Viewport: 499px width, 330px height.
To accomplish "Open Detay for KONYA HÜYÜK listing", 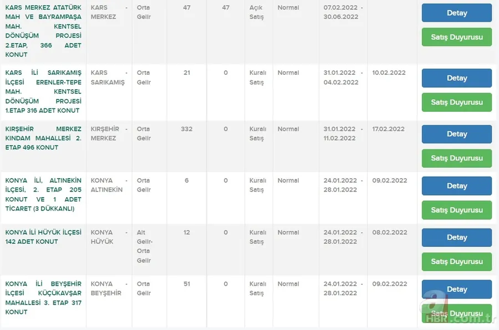I will tap(456, 237).
